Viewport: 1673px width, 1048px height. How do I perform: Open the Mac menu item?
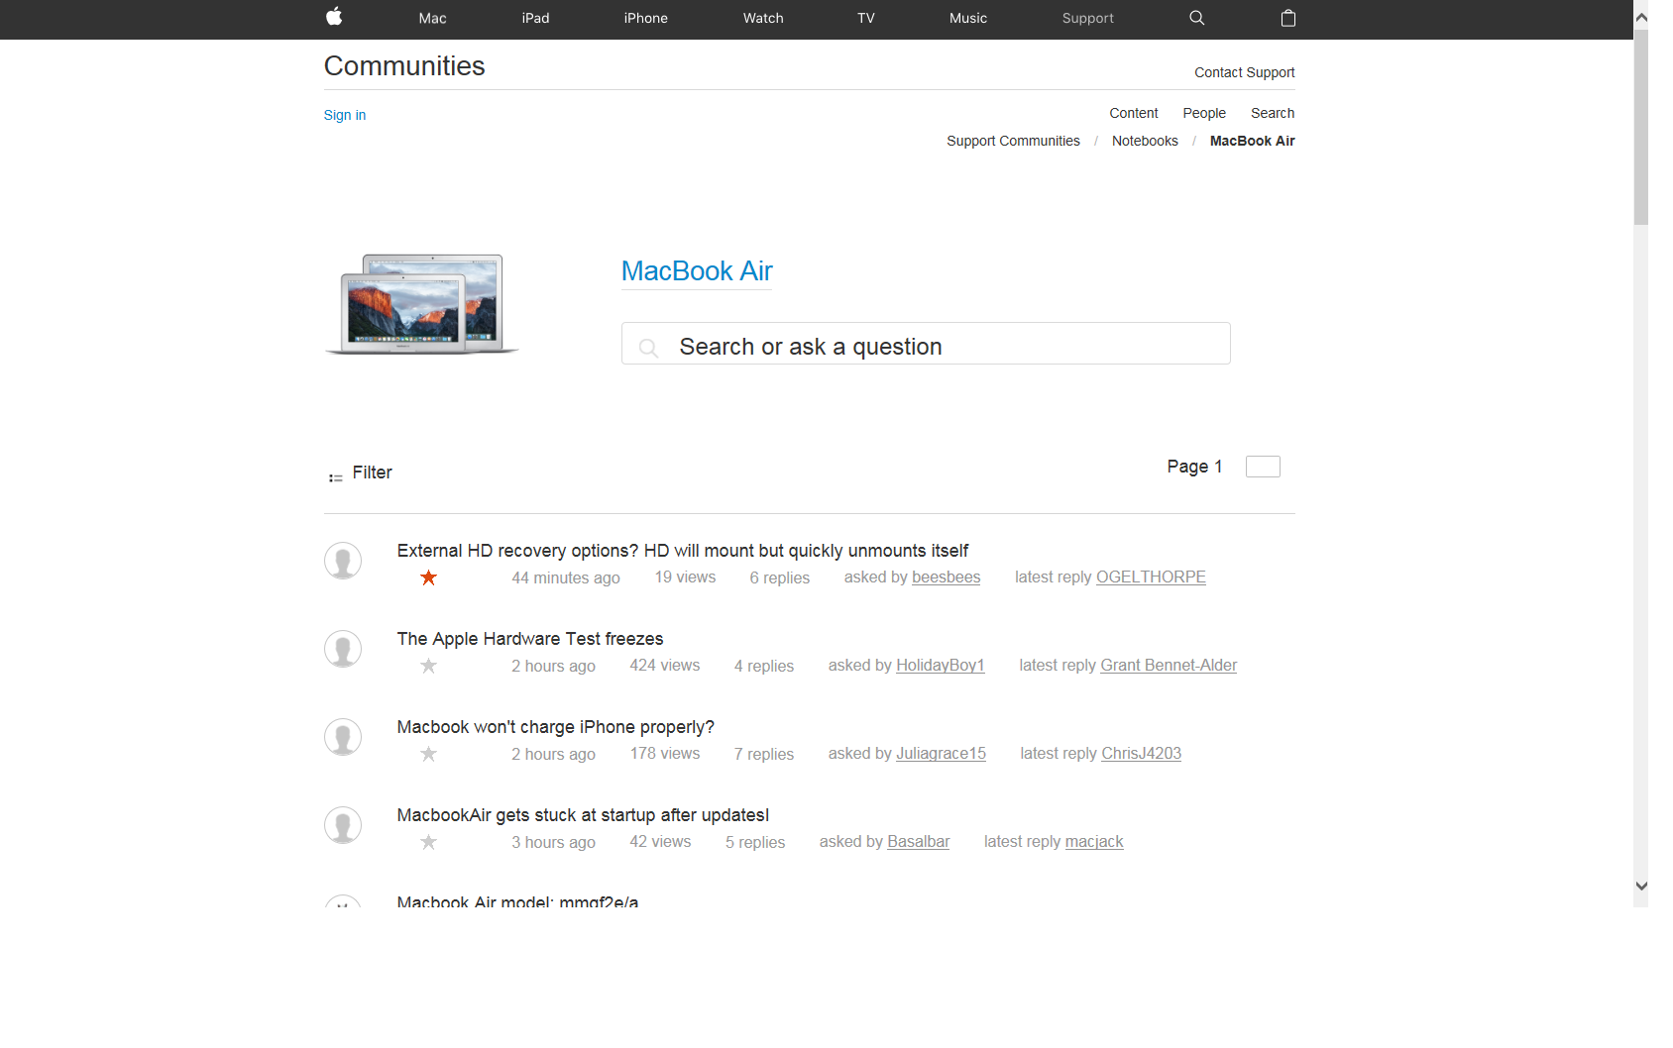point(432,18)
